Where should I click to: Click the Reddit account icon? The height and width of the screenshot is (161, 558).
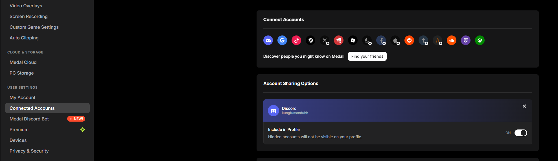click(409, 40)
